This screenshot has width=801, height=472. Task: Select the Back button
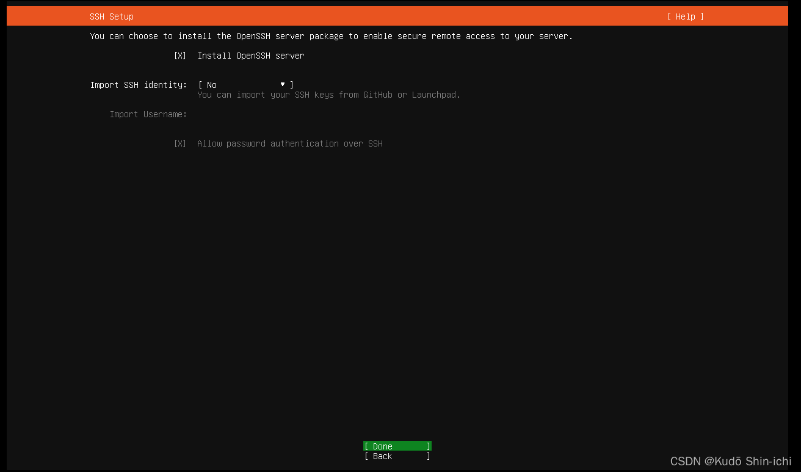click(397, 456)
